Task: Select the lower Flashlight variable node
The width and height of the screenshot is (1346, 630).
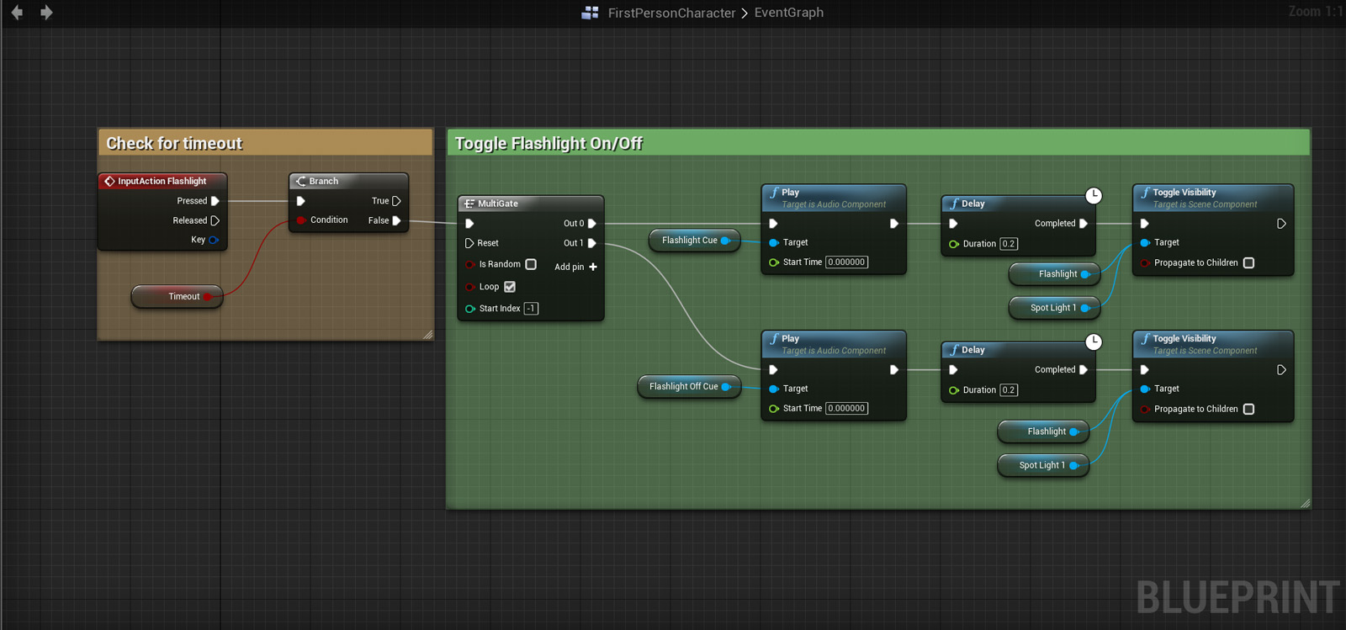Action: [x=1043, y=431]
